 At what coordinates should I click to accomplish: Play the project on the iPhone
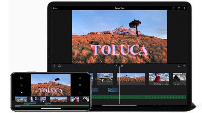pos(22,93)
